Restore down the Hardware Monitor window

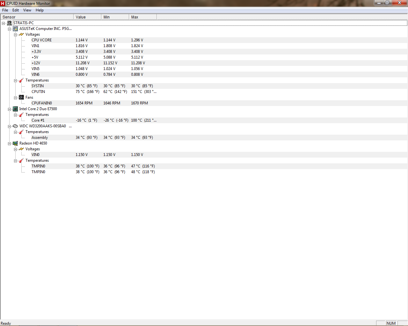387,3
